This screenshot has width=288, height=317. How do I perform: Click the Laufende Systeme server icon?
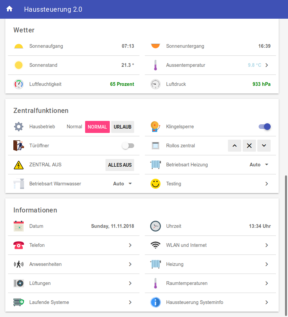tap(19, 302)
